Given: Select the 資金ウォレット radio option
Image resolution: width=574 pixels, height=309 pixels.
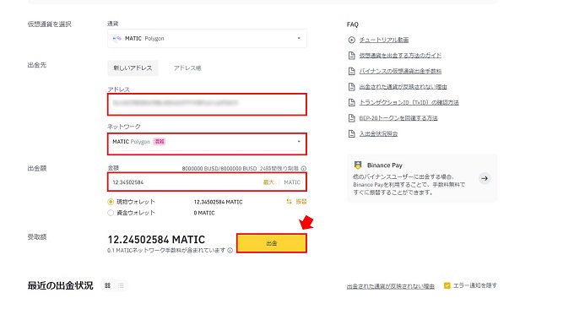Looking at the screenshot, I should [x=111, y=213].
